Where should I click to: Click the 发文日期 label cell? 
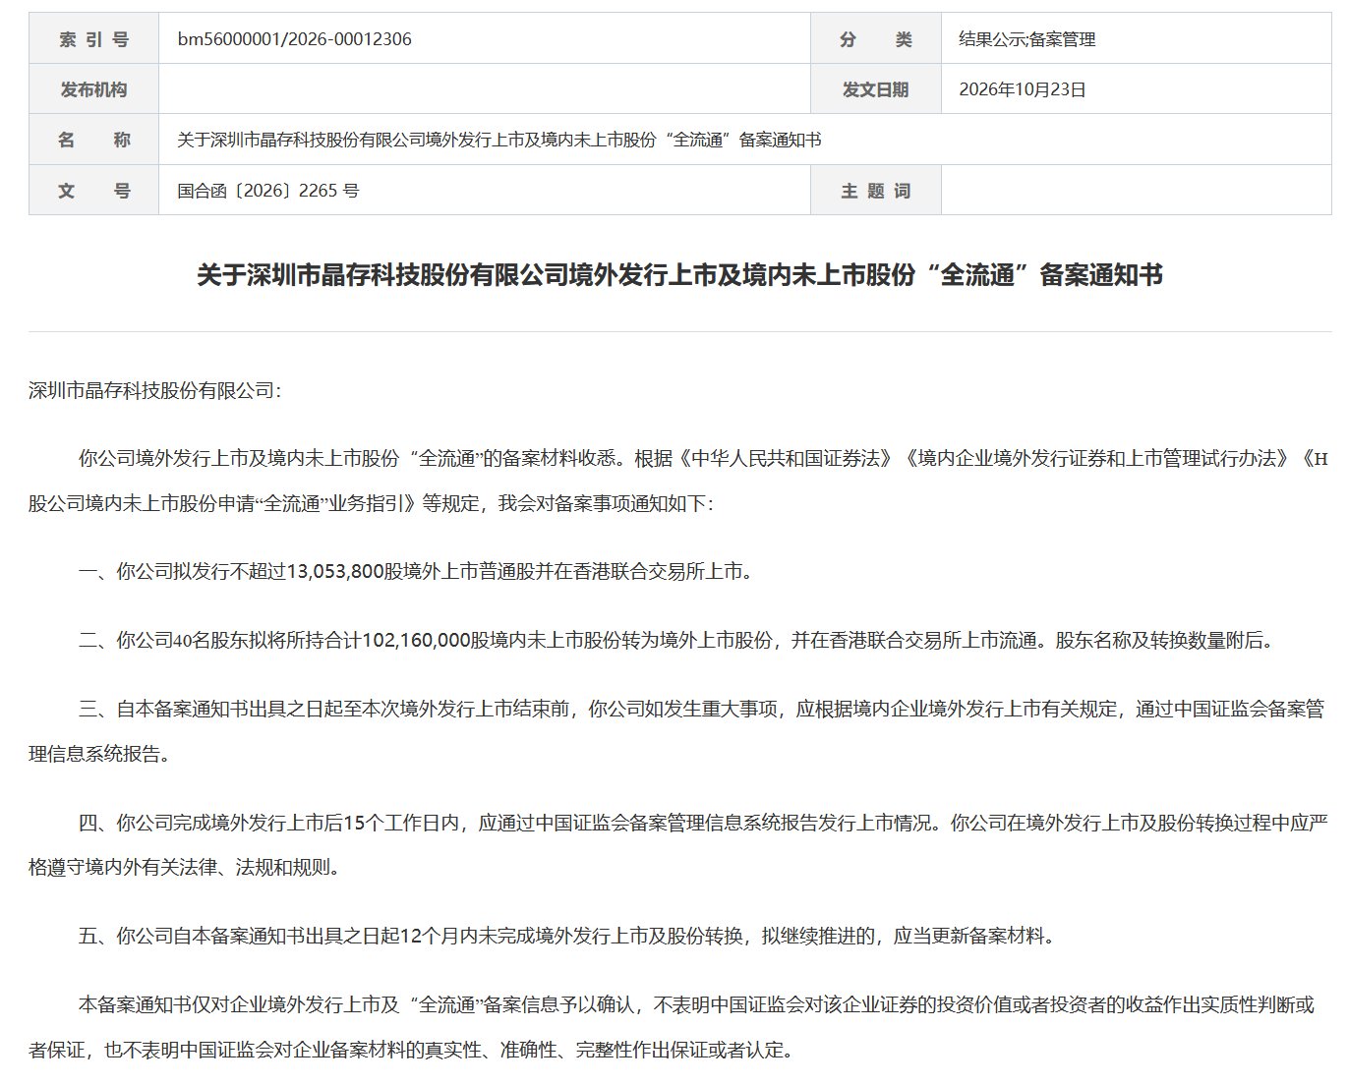[875, 89]
